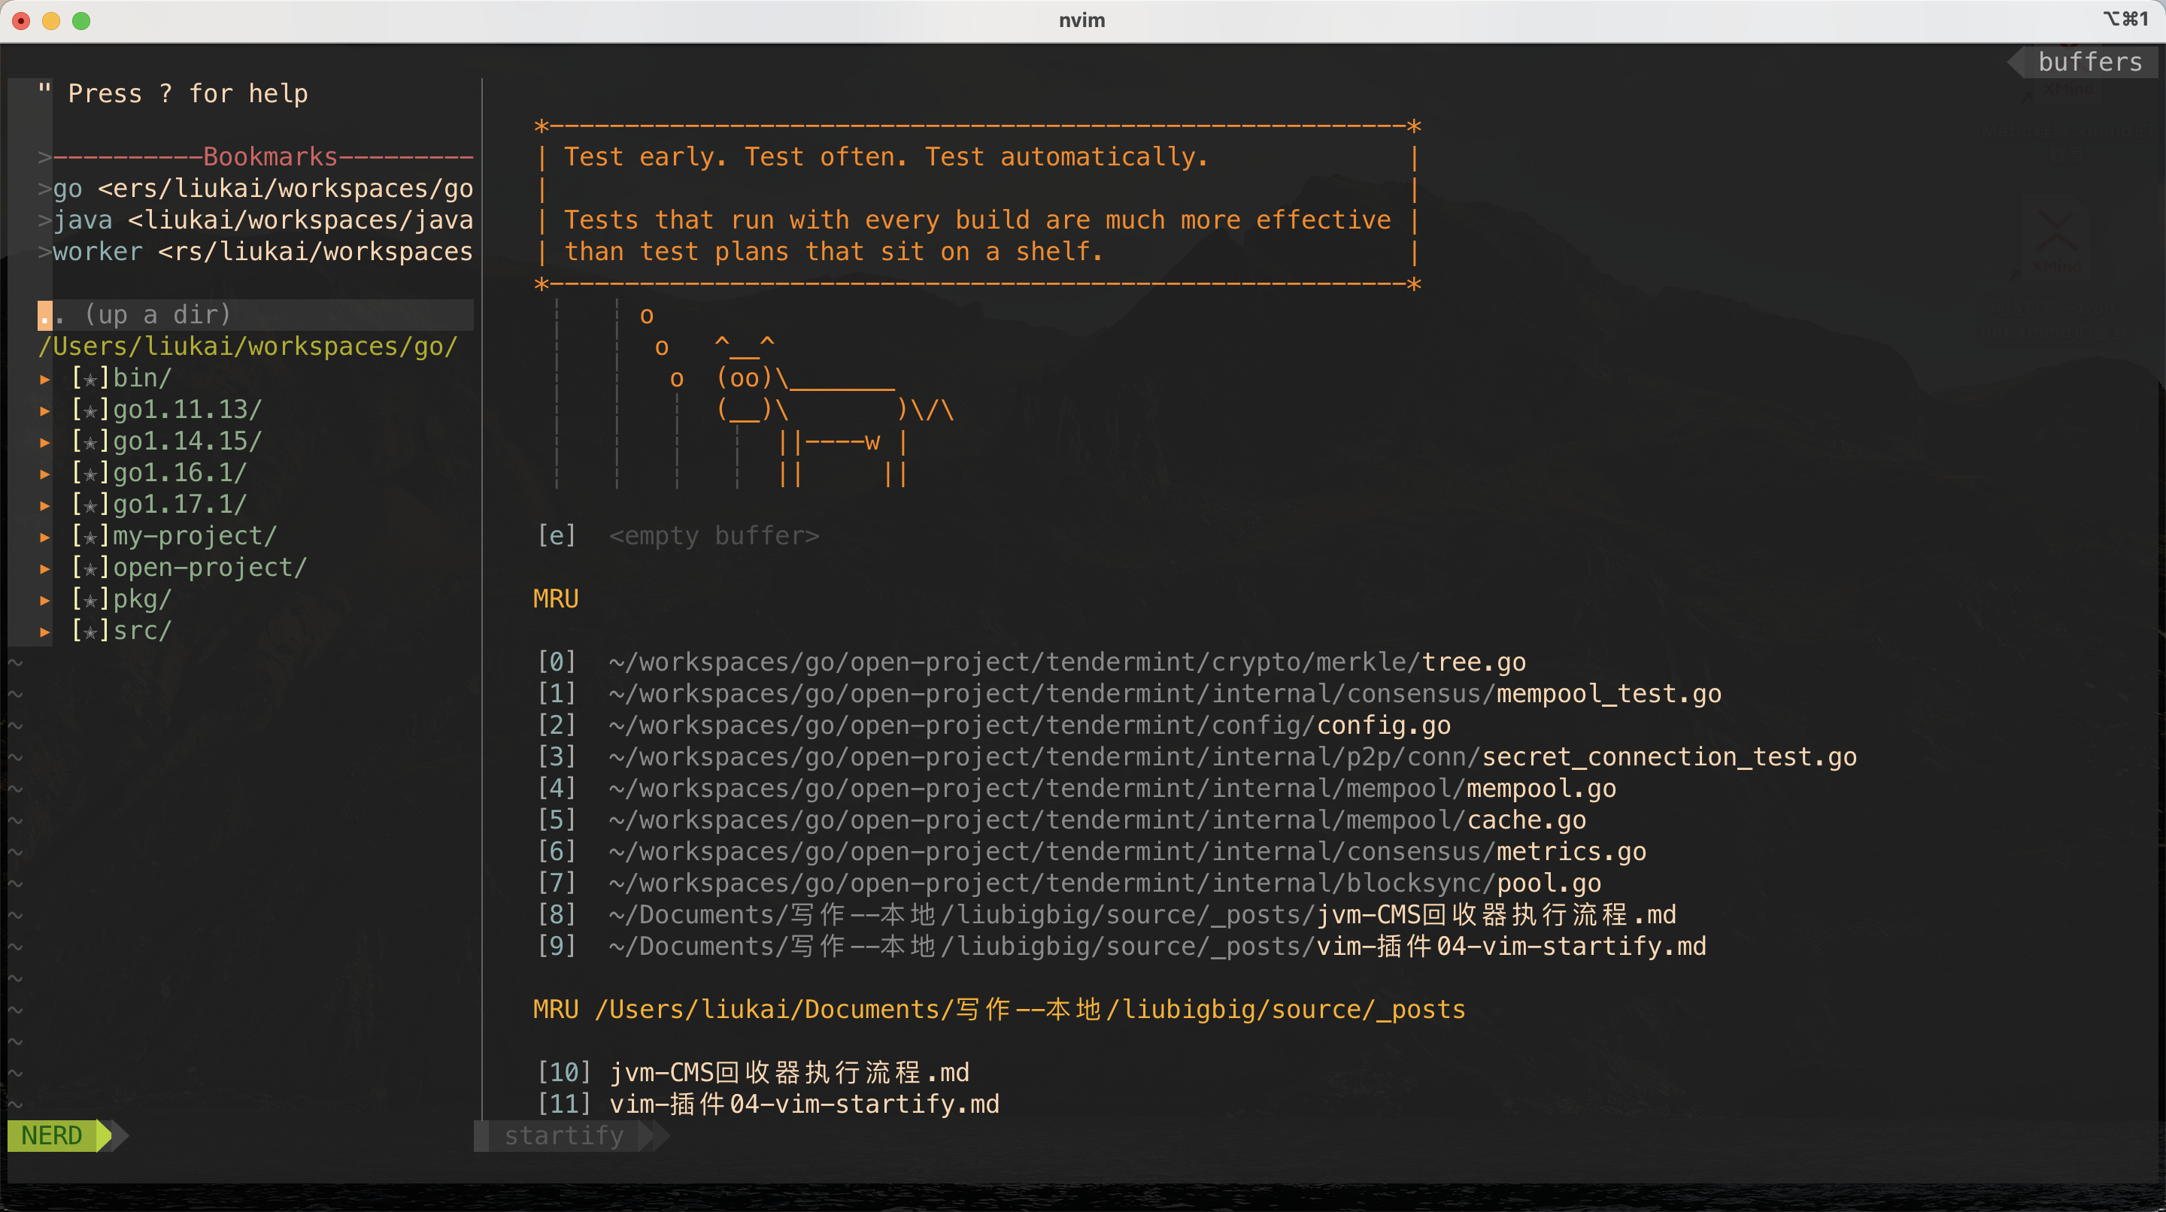Select the go1.16.1/ folder name
The image size is (2166, 1212).
tap(180, 473)
